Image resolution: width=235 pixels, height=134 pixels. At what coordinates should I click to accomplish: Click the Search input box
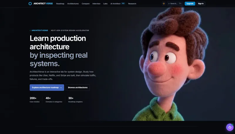coord(175,4)
